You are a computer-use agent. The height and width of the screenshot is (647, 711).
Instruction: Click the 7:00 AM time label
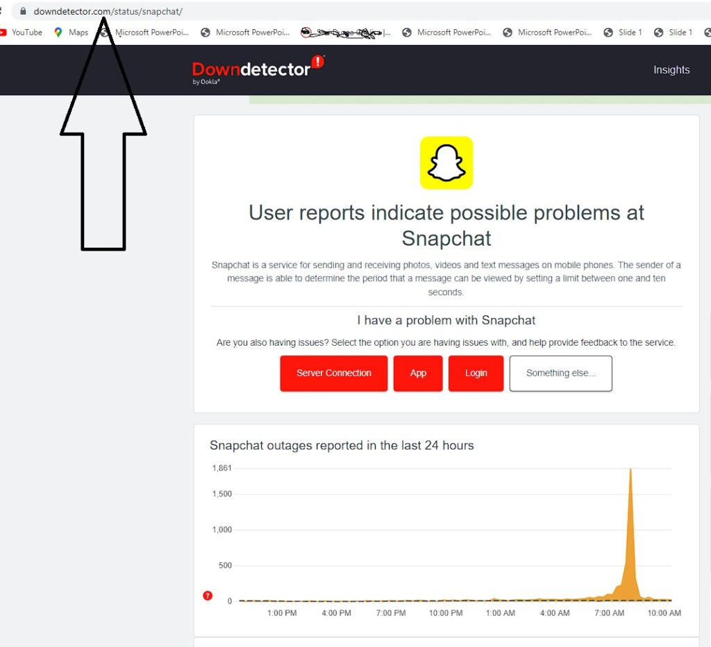click(609, 613)
